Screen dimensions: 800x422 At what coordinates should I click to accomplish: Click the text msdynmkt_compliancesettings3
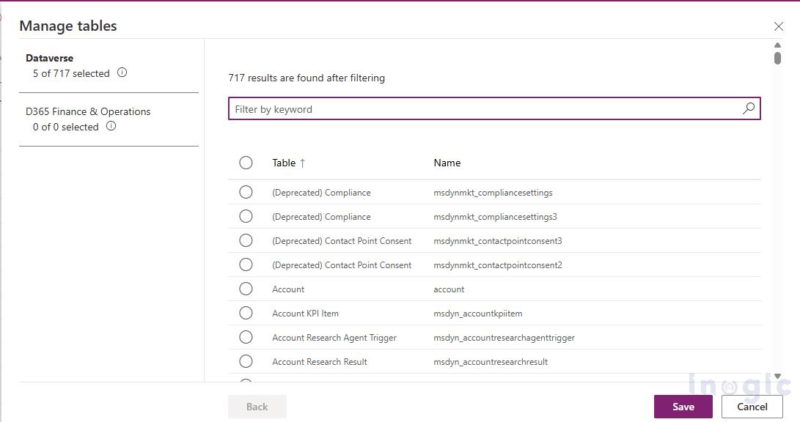coord(496,217)
